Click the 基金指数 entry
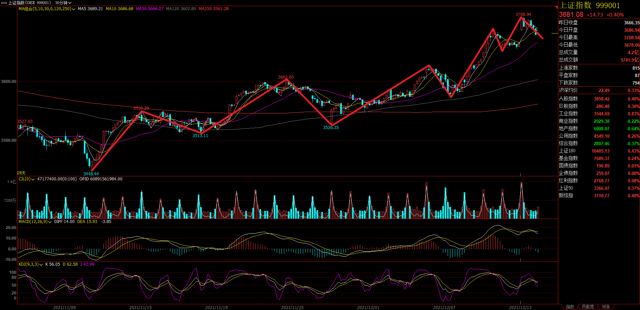The width and height of the screenshot is (640, 310). 568,158
